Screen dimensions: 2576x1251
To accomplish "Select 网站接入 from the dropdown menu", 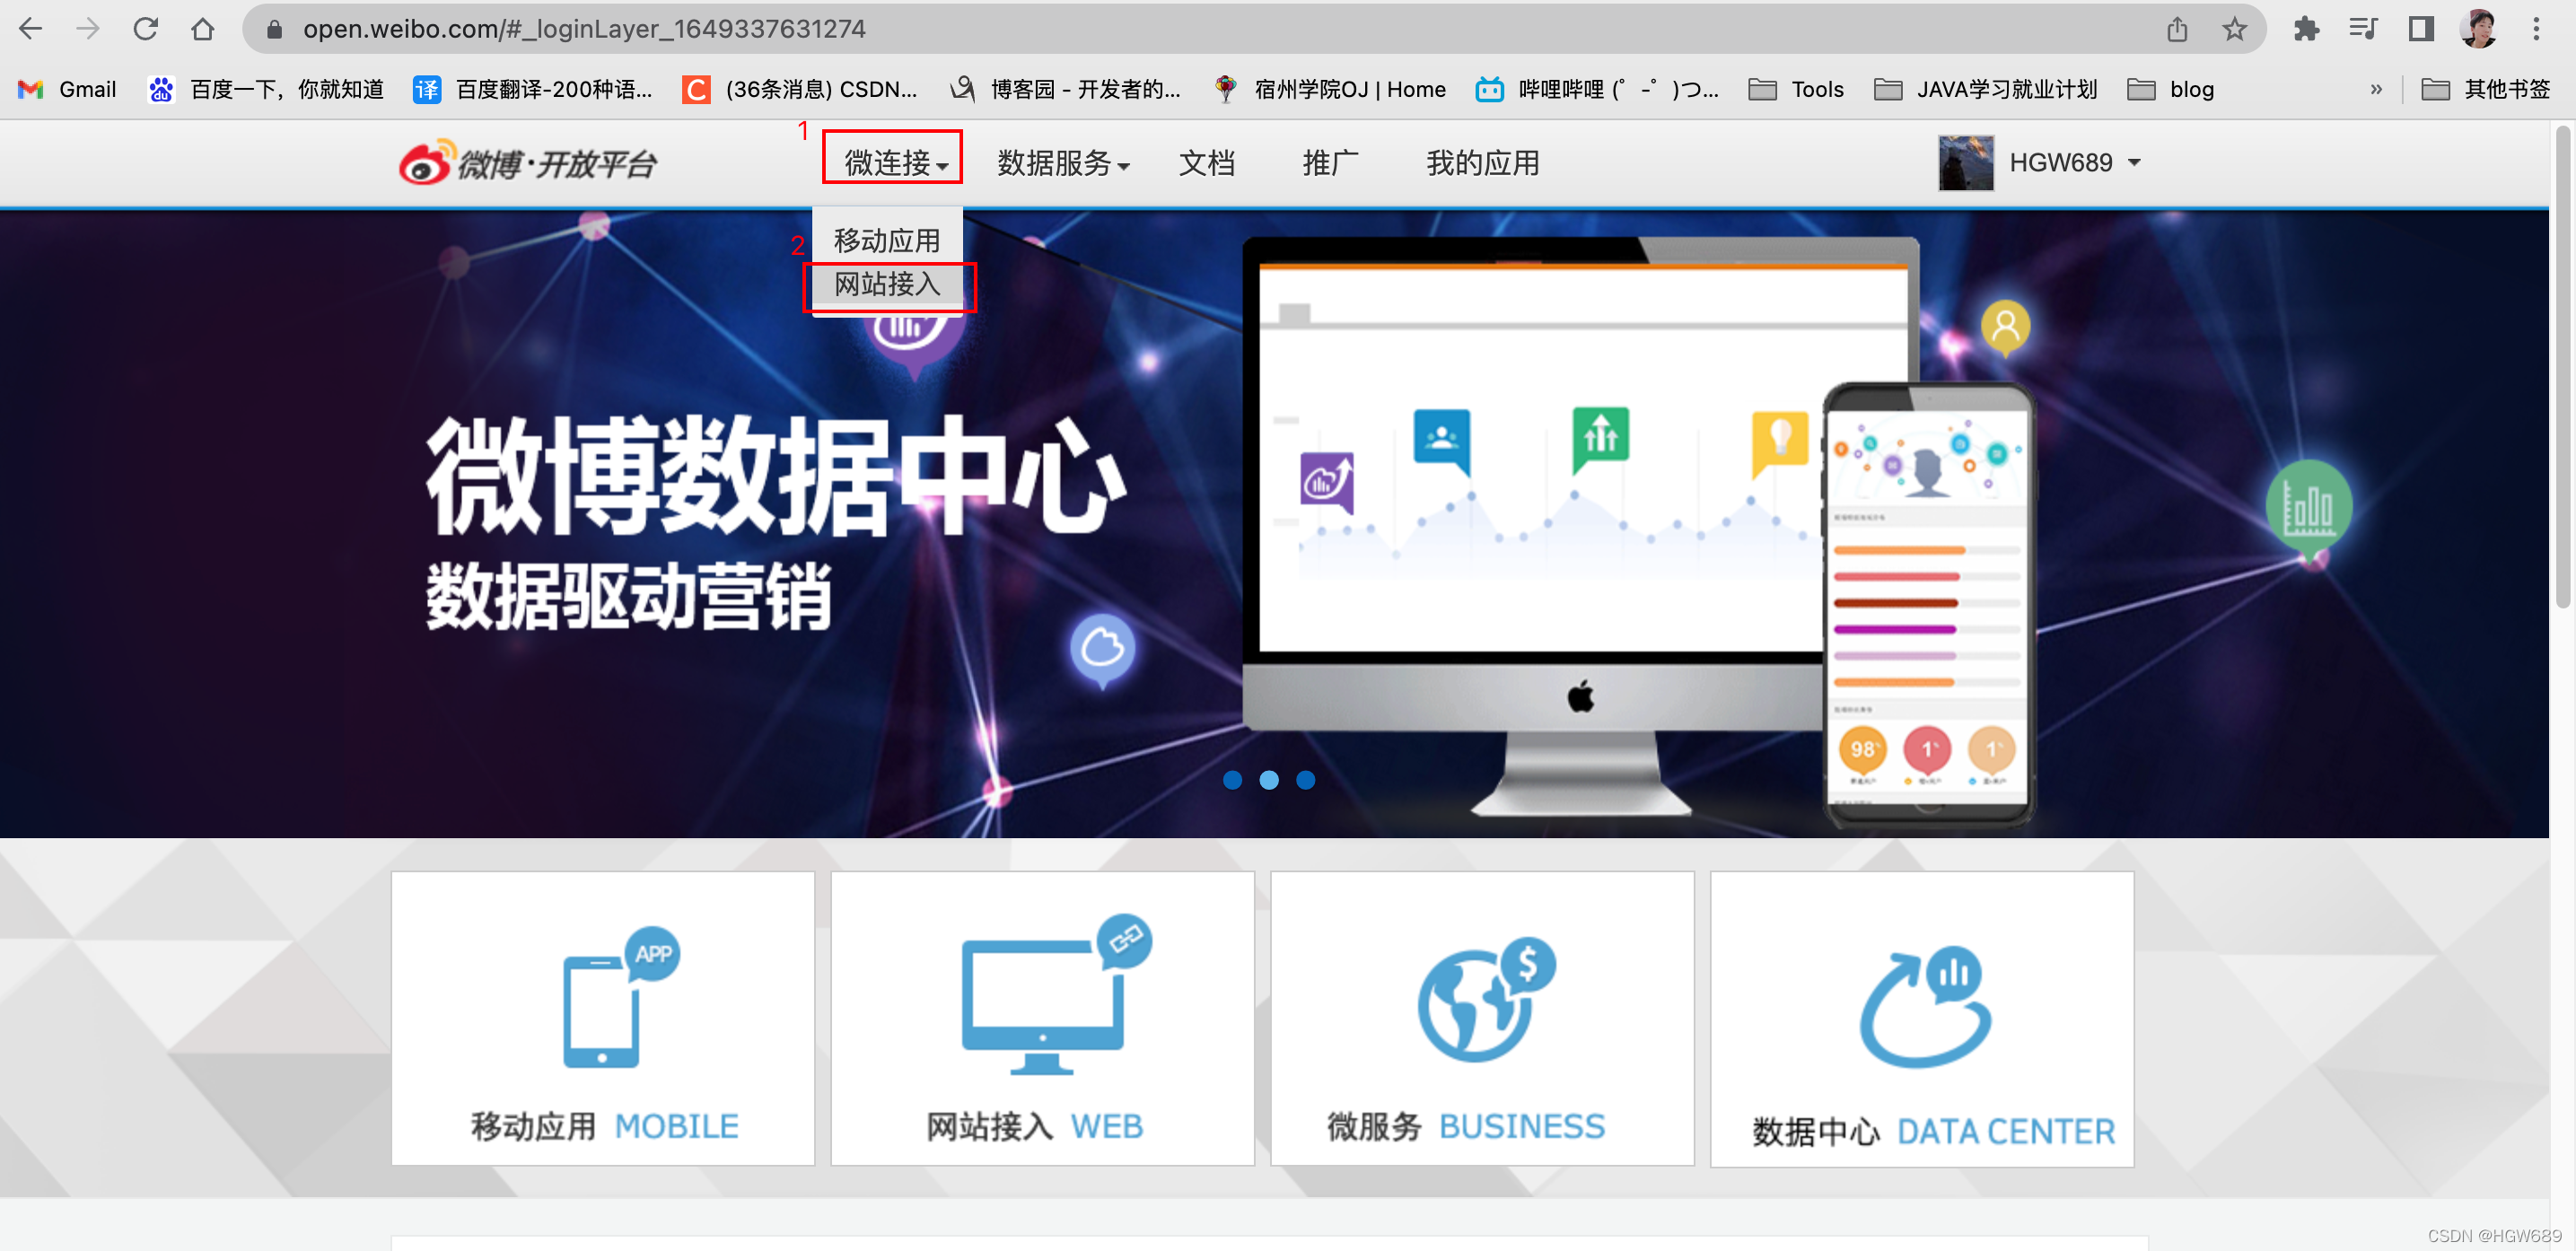I will pos(887,284).
